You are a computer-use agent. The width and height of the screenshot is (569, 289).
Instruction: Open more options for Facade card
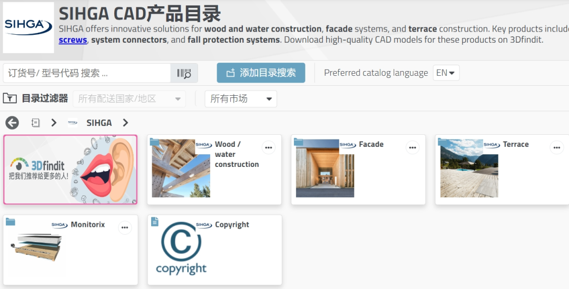click(x=413, y=147)
